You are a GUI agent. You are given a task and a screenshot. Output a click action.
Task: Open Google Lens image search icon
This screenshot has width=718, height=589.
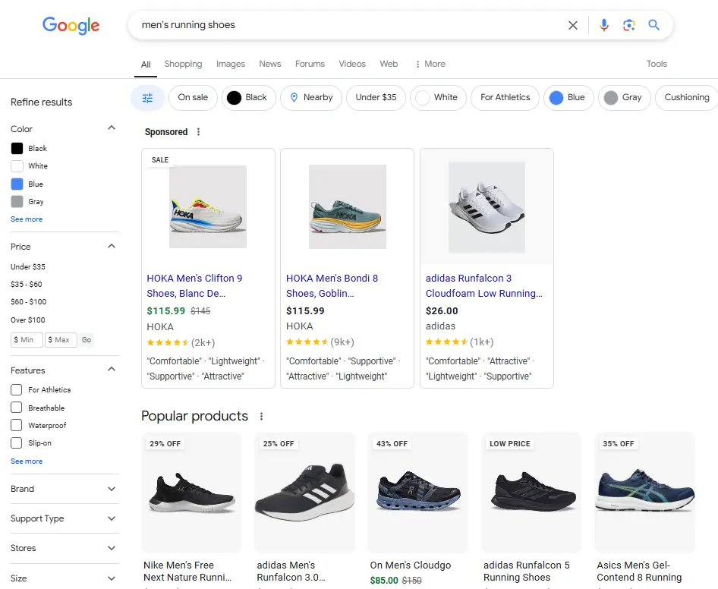(628, 25)
